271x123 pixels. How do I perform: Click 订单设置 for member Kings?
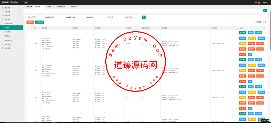pos(259,33)
